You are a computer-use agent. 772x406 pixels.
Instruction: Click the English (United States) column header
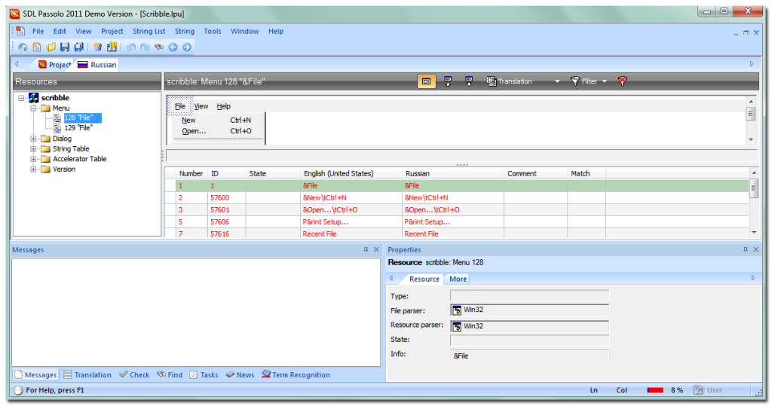[x=351, y=173]
